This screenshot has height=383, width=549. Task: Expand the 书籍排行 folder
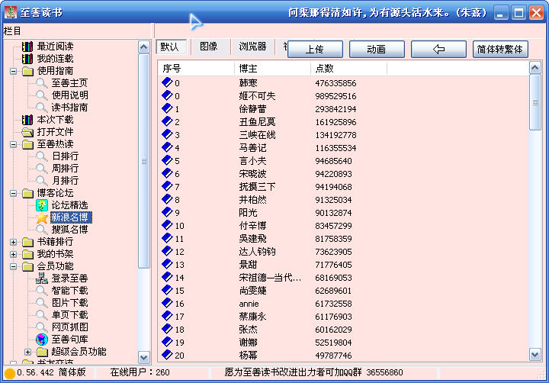tap(13, 242)
